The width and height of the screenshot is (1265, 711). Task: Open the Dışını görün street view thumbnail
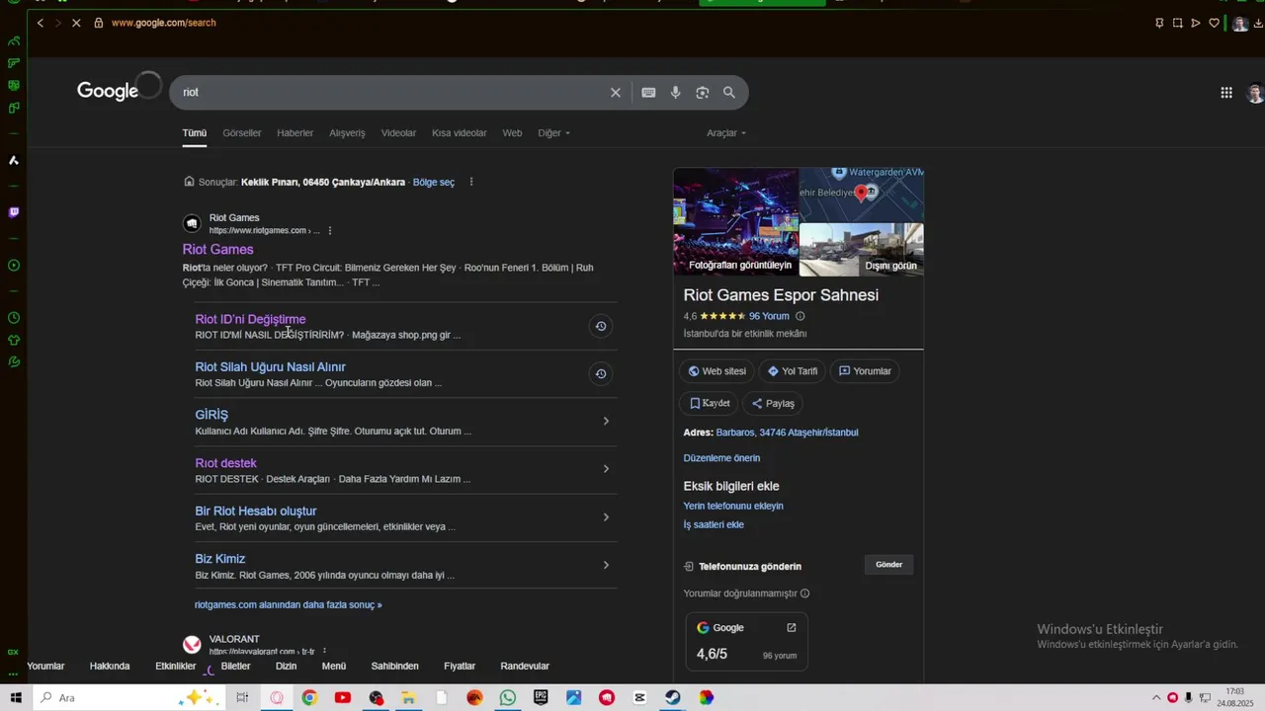[x=862, y=250]
